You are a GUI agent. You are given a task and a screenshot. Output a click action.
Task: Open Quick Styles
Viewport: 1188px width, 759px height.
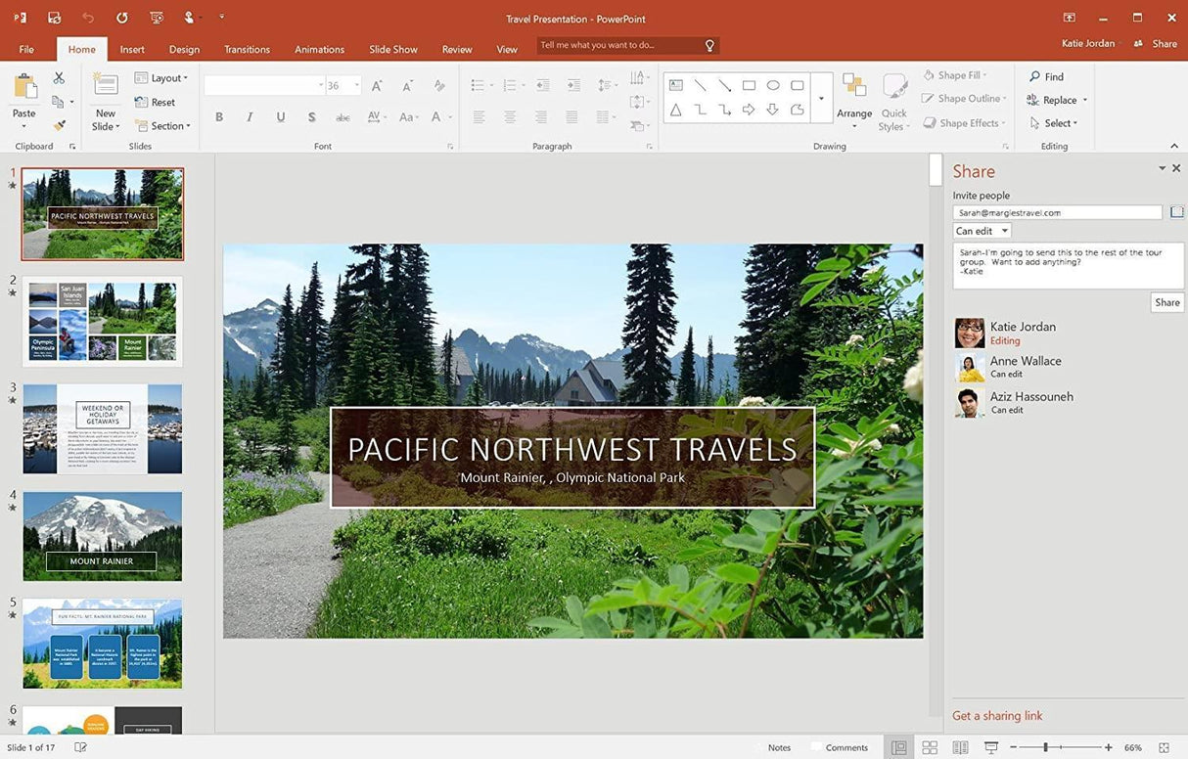coord(893,102)
